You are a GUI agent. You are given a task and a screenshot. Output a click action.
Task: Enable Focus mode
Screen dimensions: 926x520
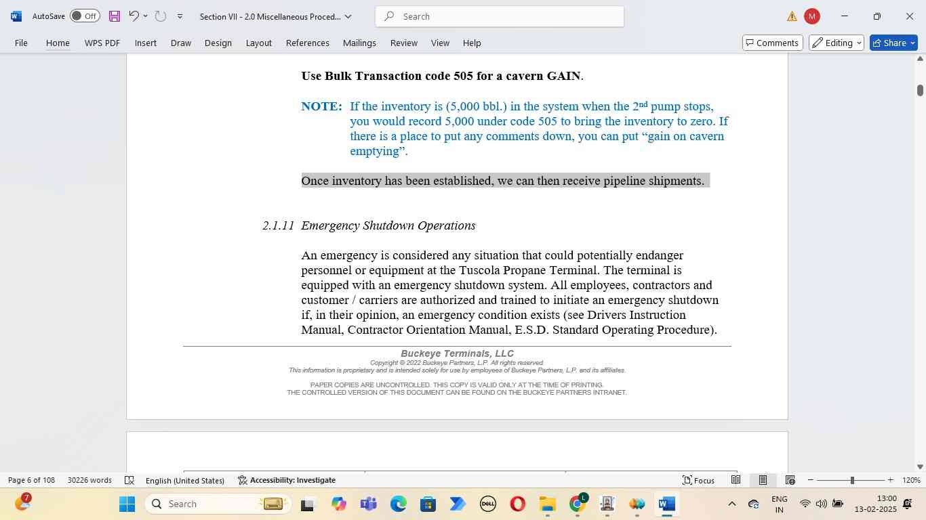tap(698, 480)
